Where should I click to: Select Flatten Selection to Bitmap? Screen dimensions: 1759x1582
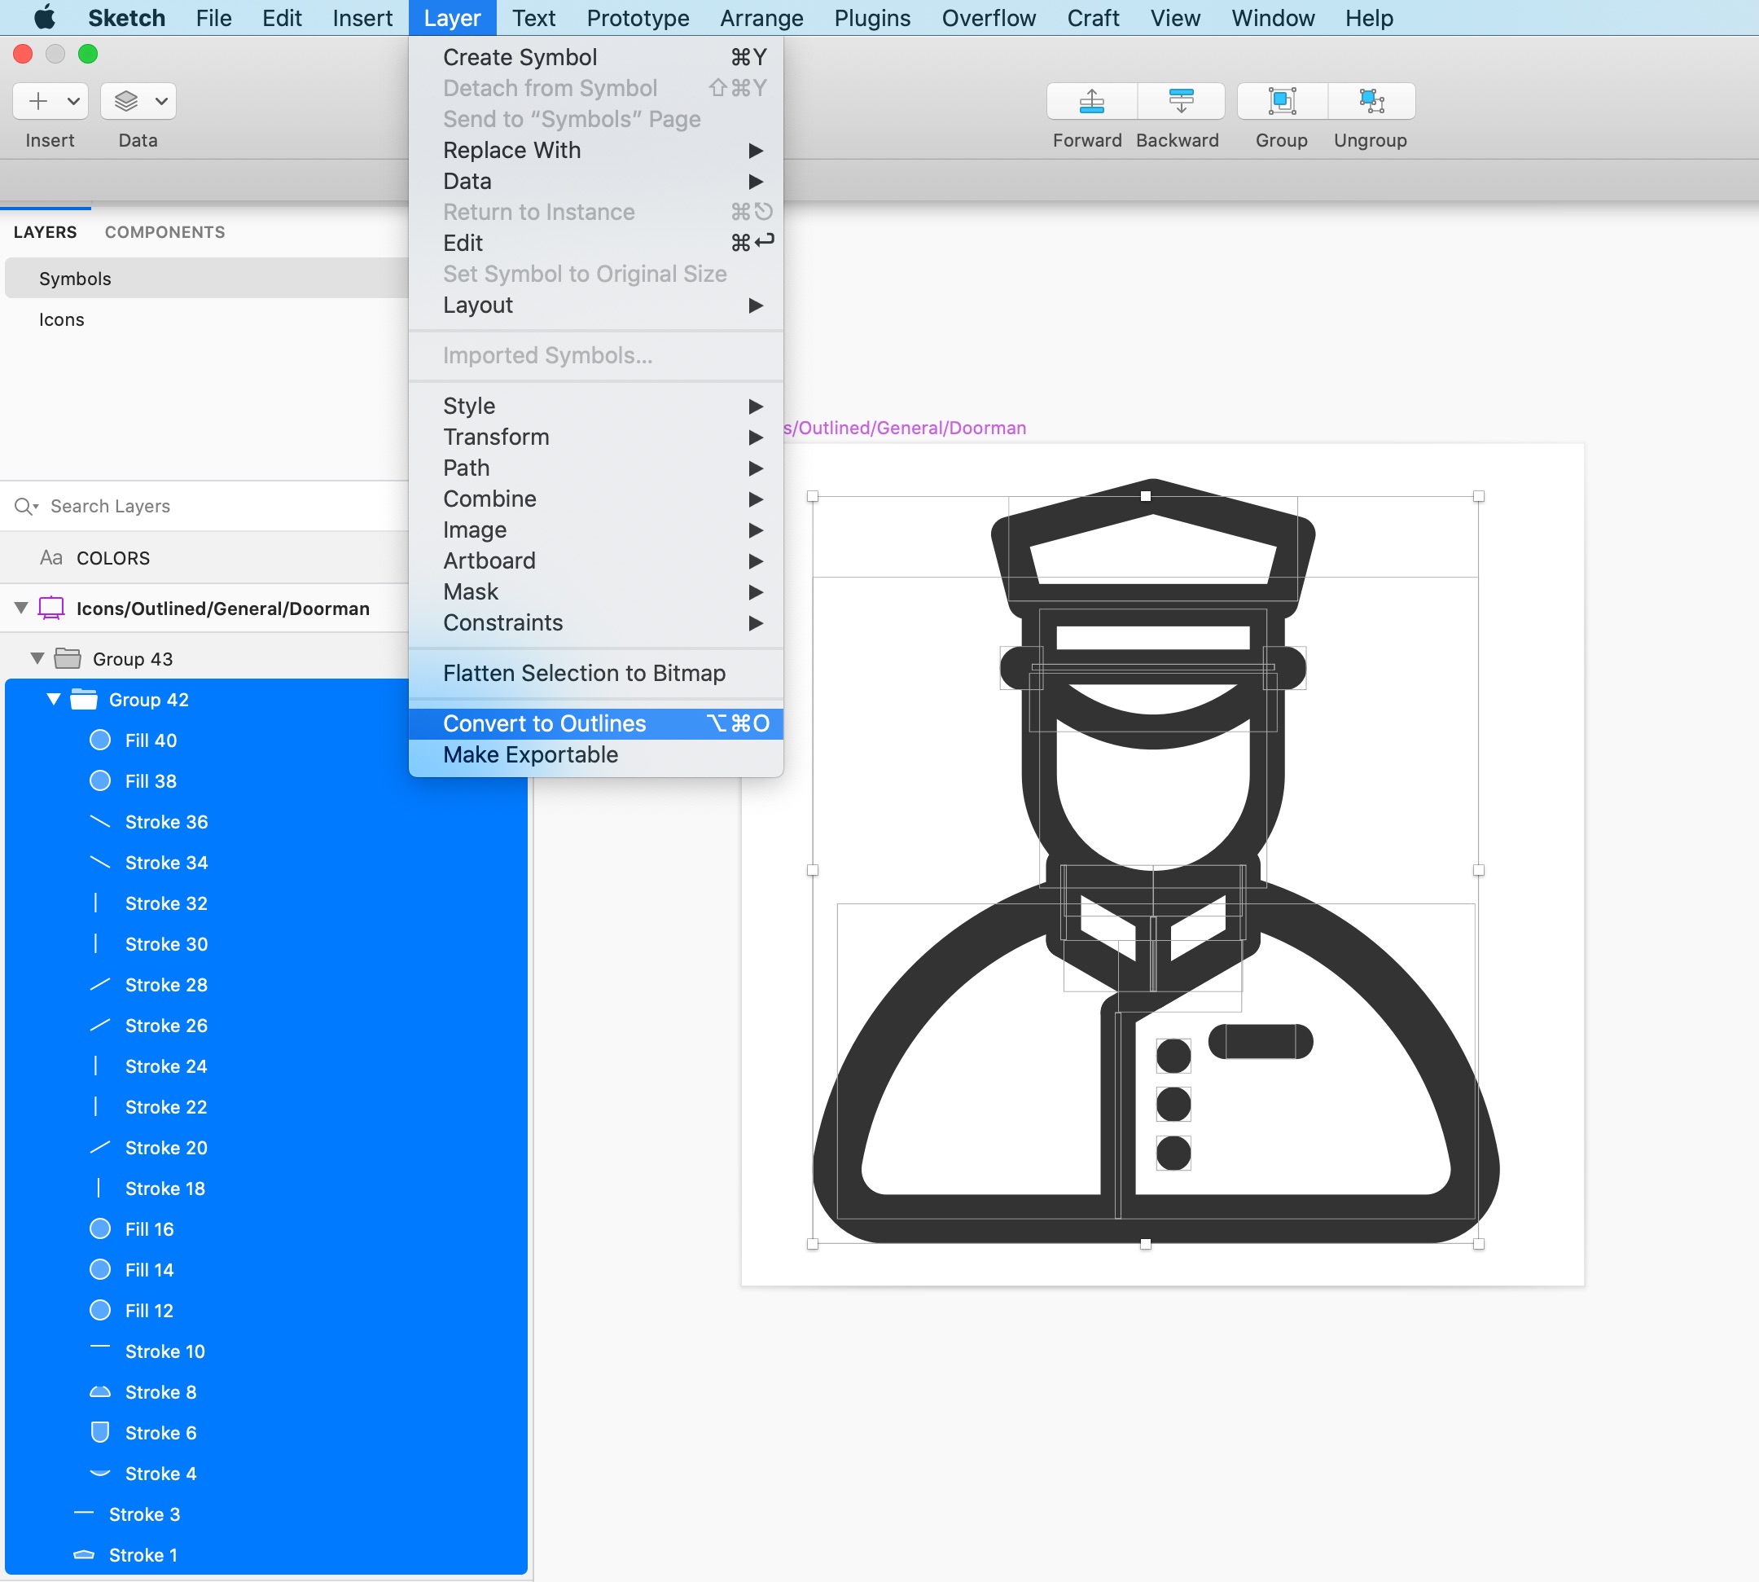point(596,674)
